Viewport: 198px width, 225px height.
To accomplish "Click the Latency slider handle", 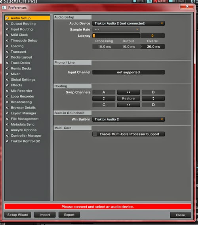I will (94, 36).
